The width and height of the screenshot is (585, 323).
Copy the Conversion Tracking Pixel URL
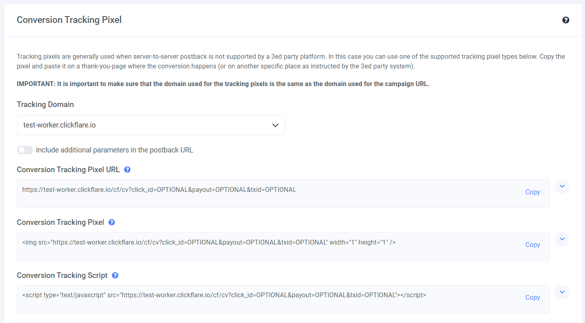(532, 192)
